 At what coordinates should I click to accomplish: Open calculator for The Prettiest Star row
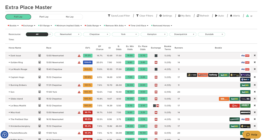tap(40, 119)
